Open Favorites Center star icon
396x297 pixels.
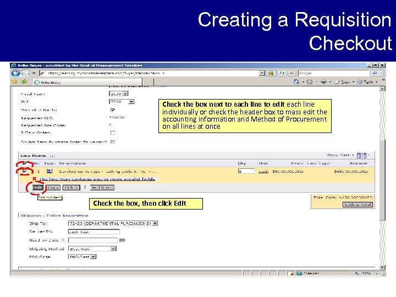[x=15, y=82]
